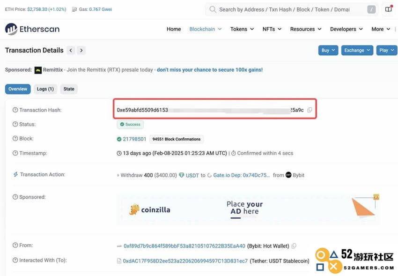The height and width of the screenshot is (276, 398).
Task: Click the slash shortcut key icon
Action: 371,10
